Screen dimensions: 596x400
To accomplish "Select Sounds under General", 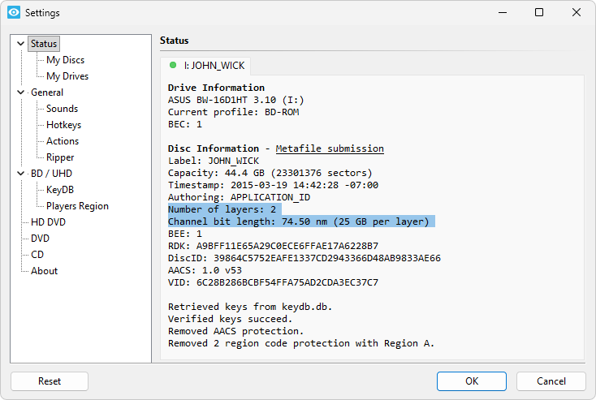I will pos(62,109).
